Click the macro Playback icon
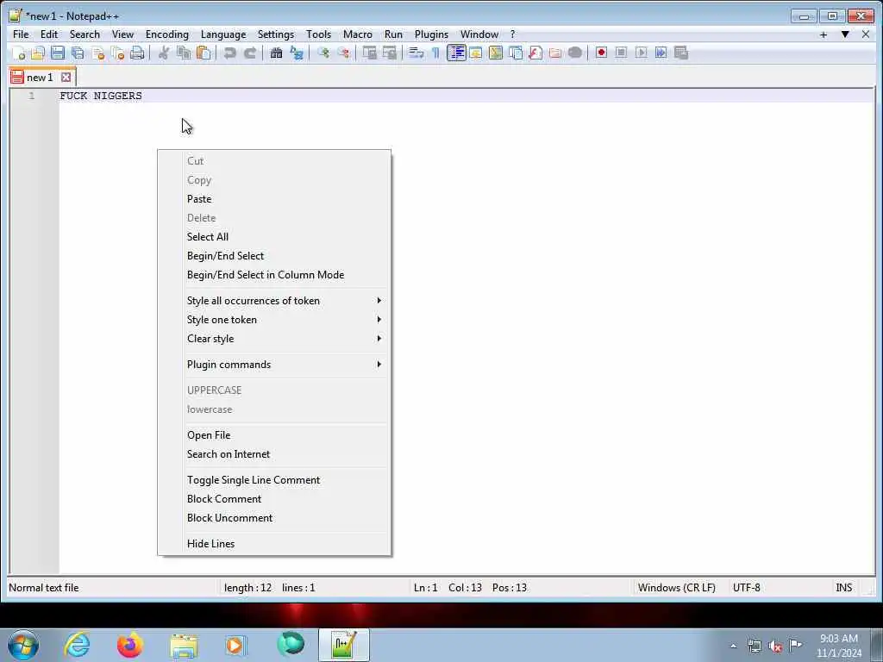This screenshot has height=662, width=883. [x=641, y=53]
